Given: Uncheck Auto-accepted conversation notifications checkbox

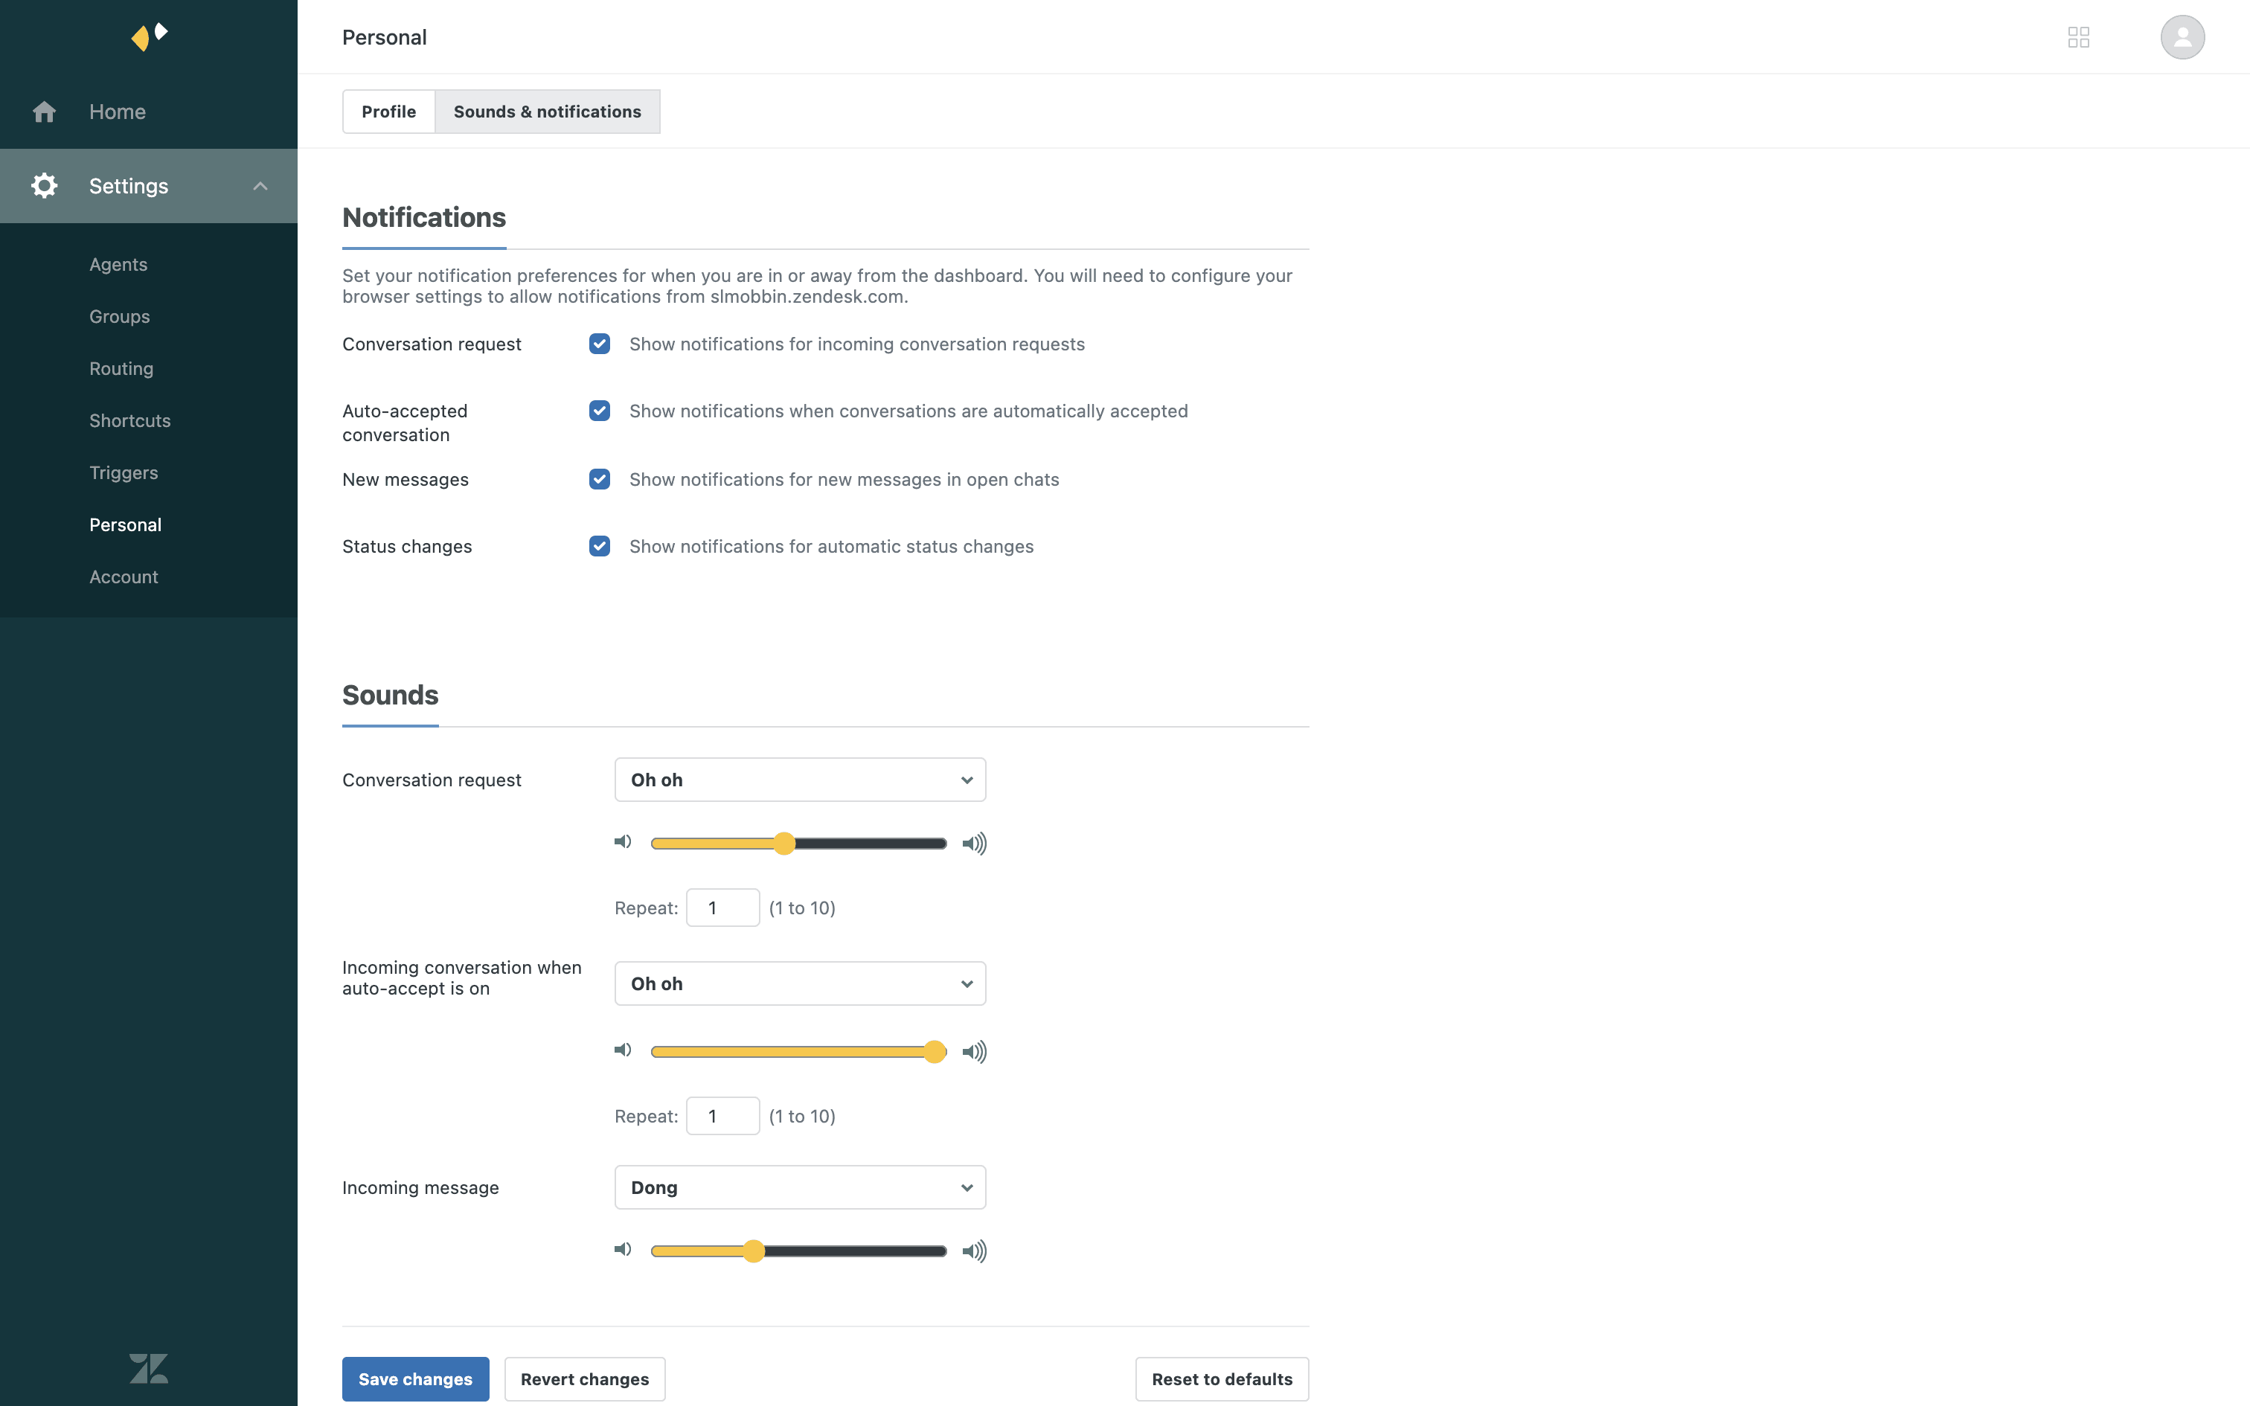Looking at the screenshot, I should 600,411.
